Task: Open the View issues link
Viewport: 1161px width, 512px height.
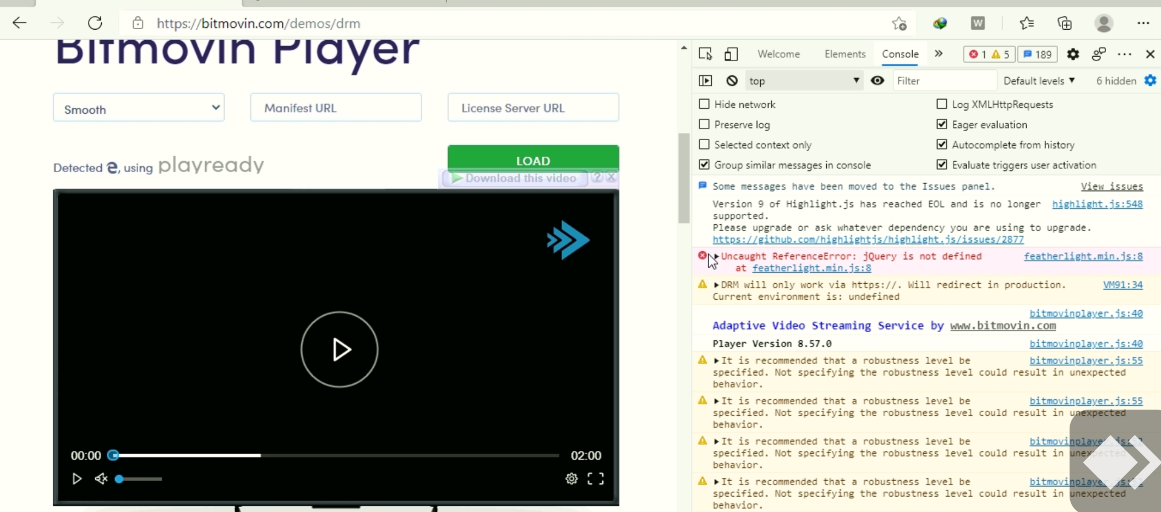Action: (x=1111, y=186)
